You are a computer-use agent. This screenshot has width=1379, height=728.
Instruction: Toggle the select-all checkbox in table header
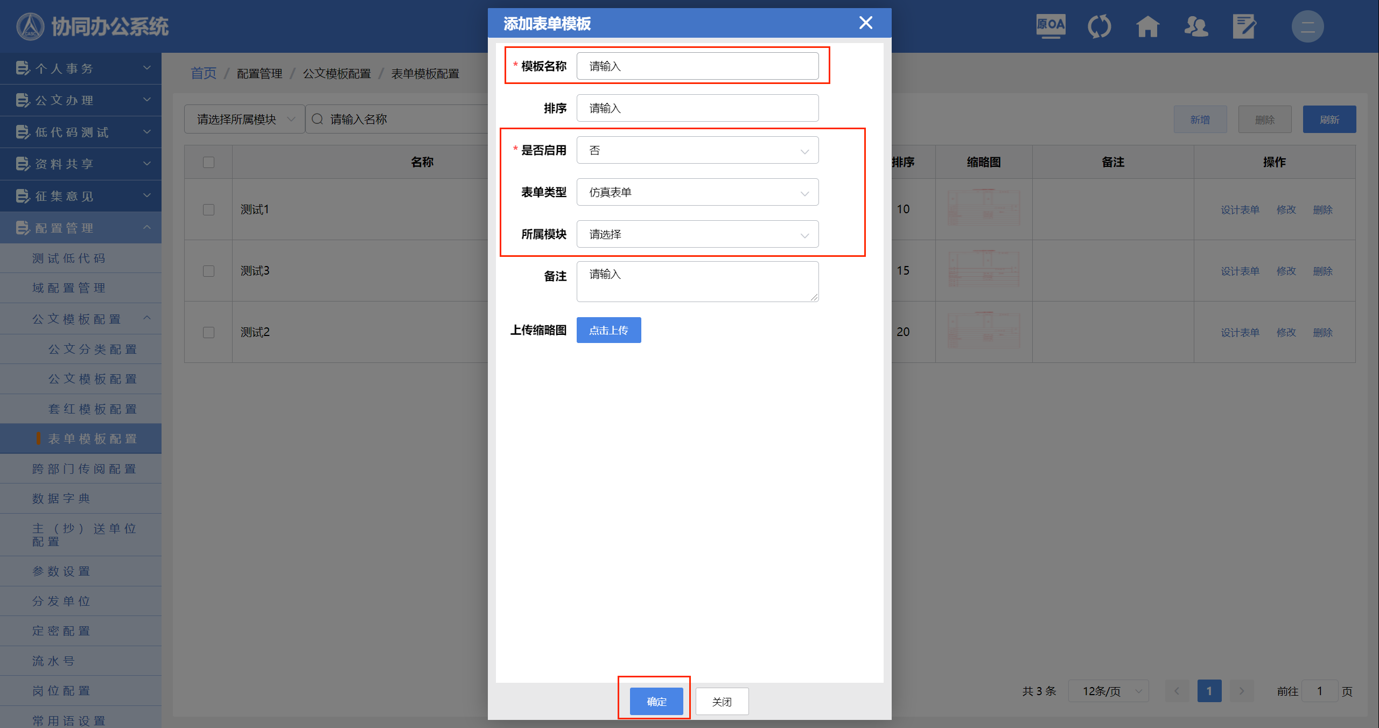[208, 162]
